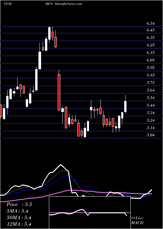Click the 5.34 price axis label
The image size is (163, 229).
tap(151, 113)
